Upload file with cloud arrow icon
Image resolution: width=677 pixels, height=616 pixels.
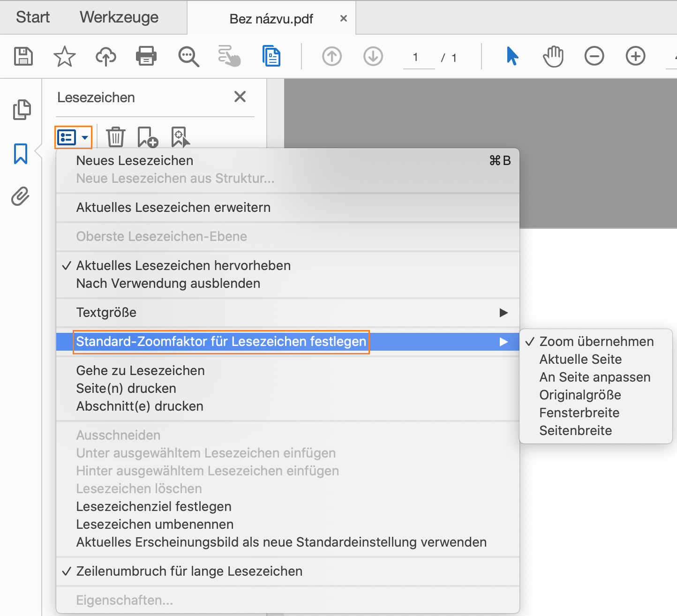[x=106, y=56]
